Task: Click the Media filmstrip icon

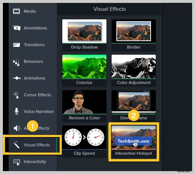Action: pyautogui.click(x=16, y=11)
